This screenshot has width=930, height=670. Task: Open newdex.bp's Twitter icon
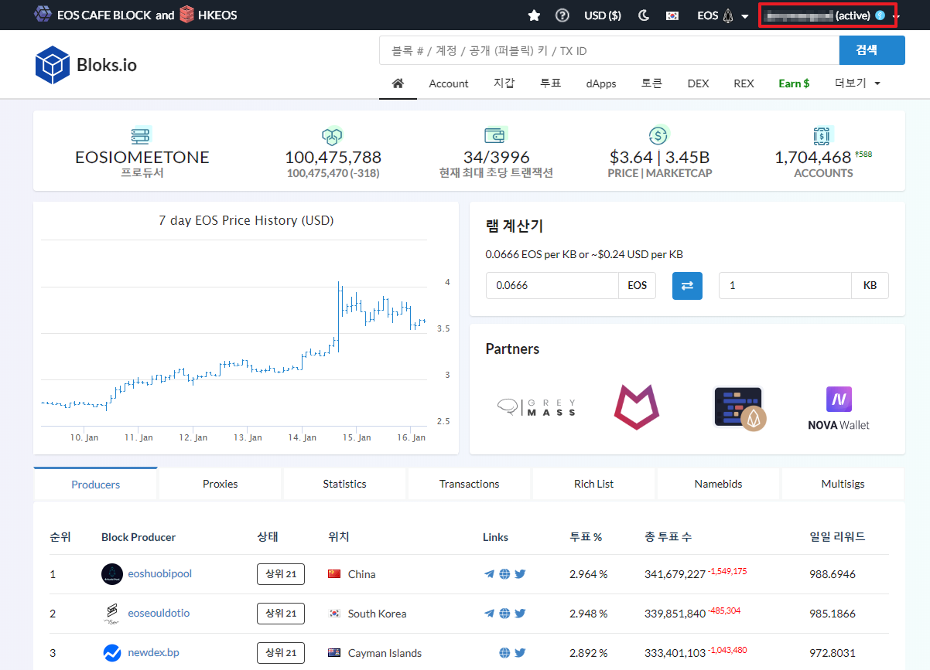520,652
